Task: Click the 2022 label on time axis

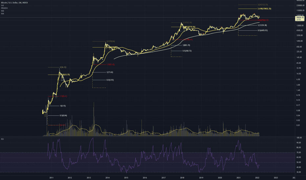Action: point(257,178)
